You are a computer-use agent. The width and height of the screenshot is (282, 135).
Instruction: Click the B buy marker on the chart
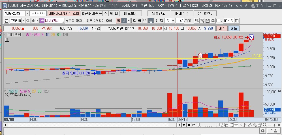click(200, 56)
